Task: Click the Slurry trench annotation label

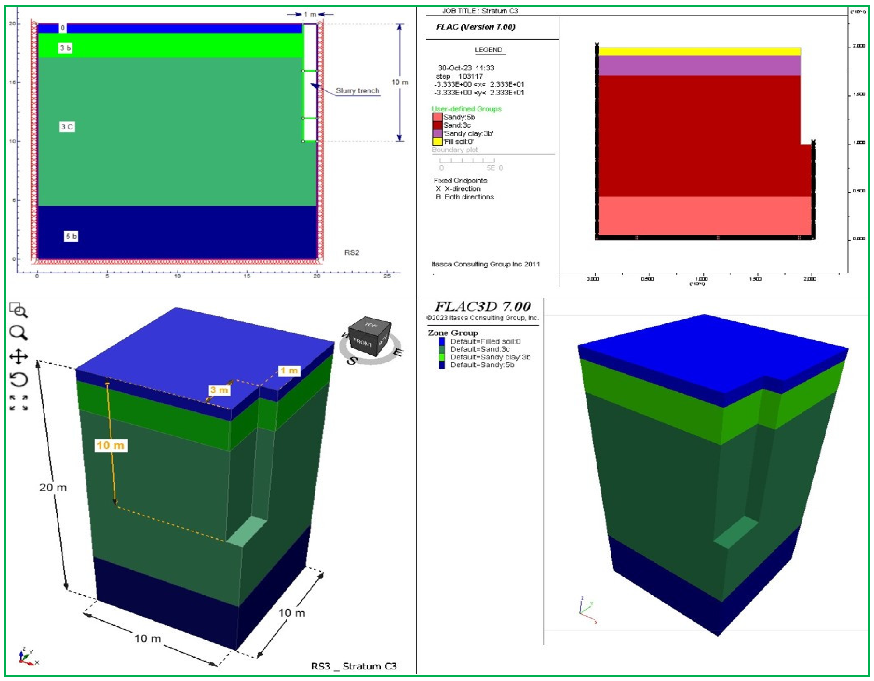Action: click(x=357, y=91)
